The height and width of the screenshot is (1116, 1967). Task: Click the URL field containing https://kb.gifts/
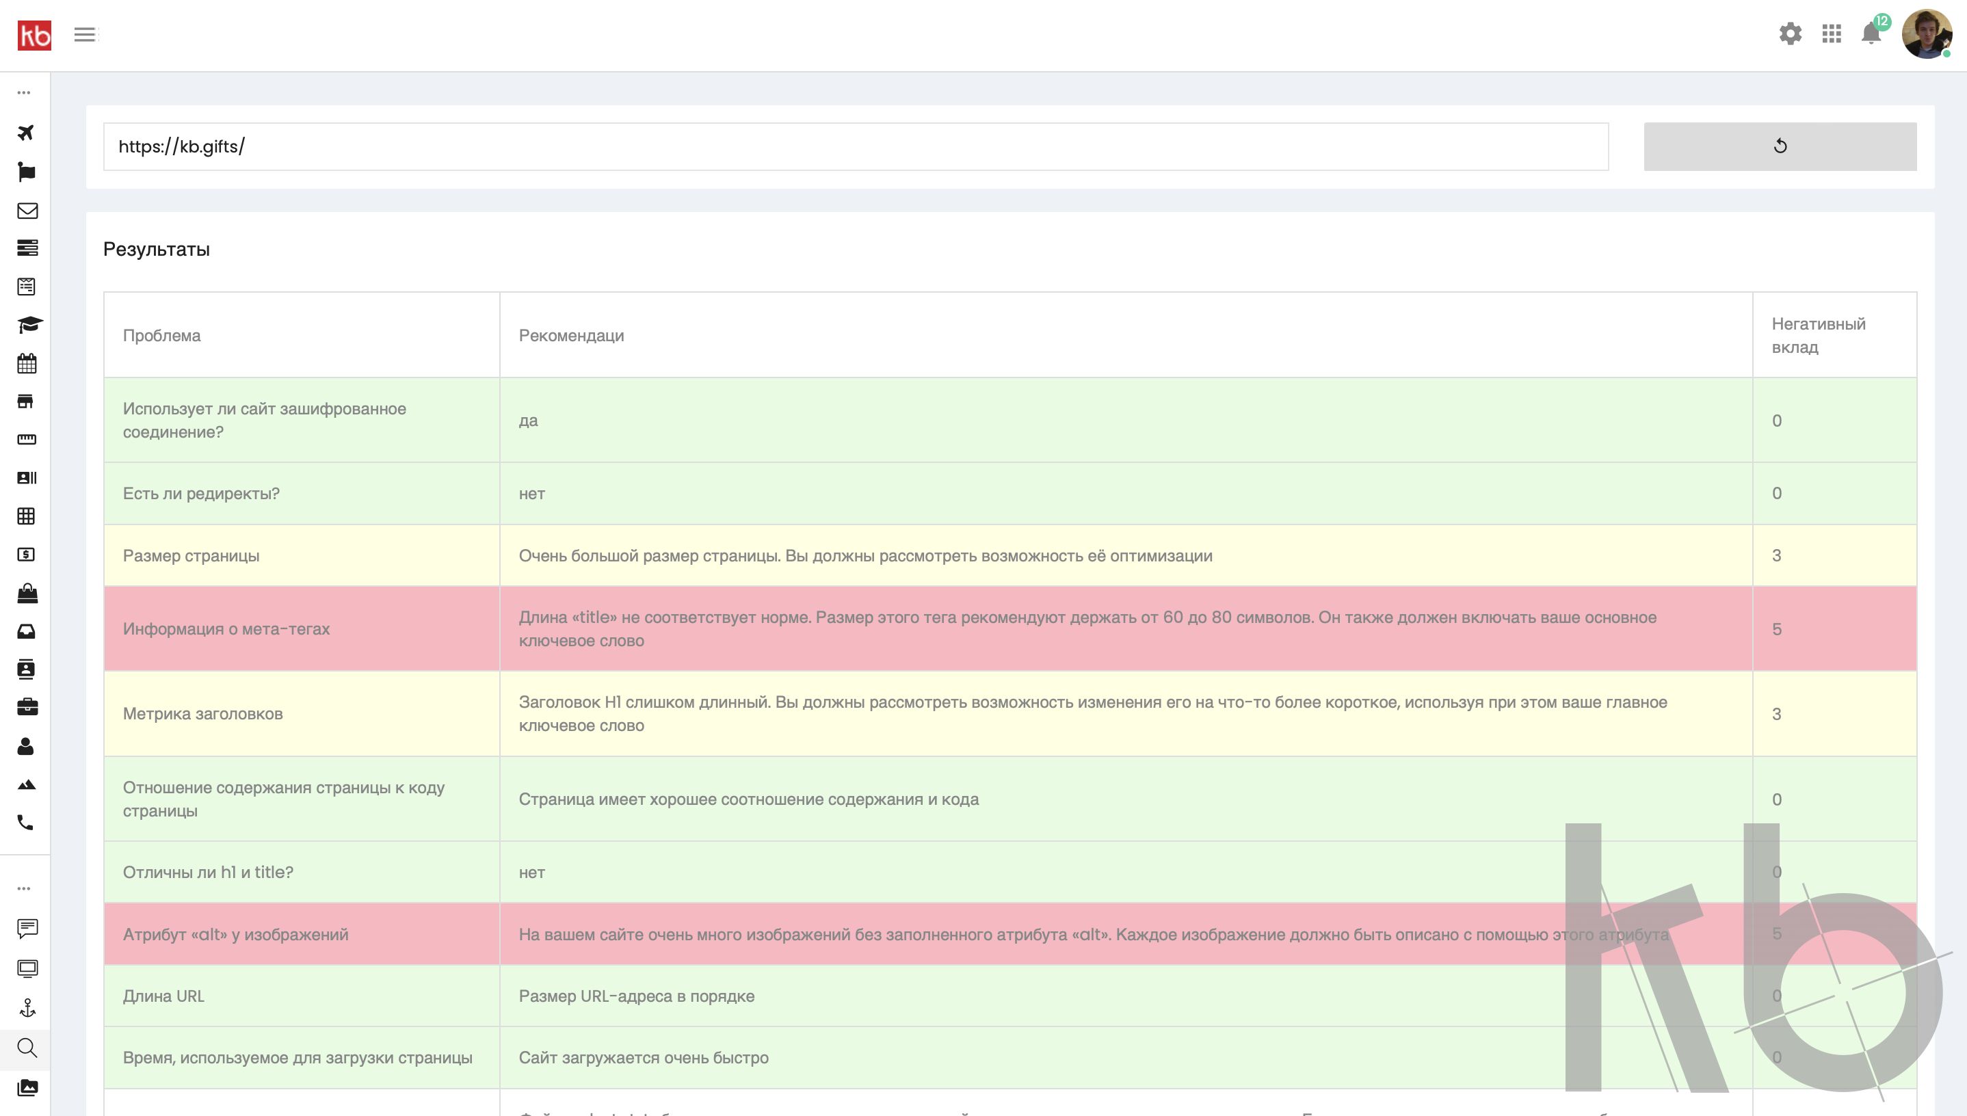click(855, 146)
